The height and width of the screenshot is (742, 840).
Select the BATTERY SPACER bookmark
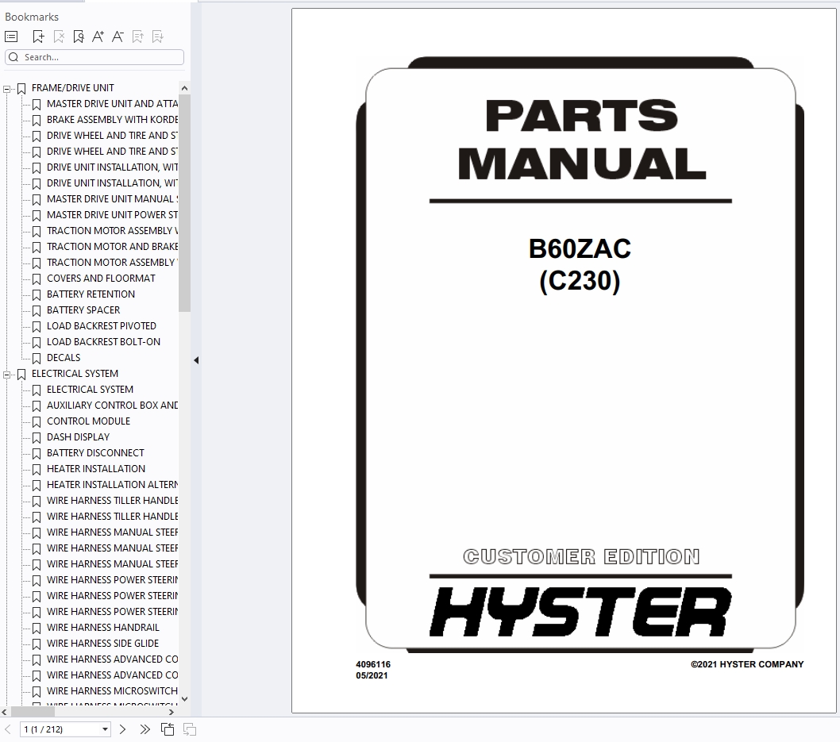(83, 310)
